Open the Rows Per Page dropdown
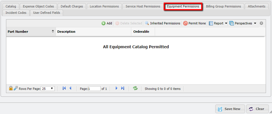 (48, 89)
